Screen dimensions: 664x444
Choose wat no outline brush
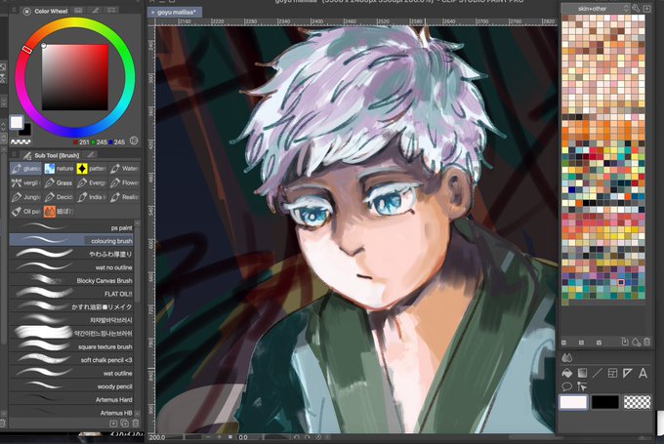(71, 267)
